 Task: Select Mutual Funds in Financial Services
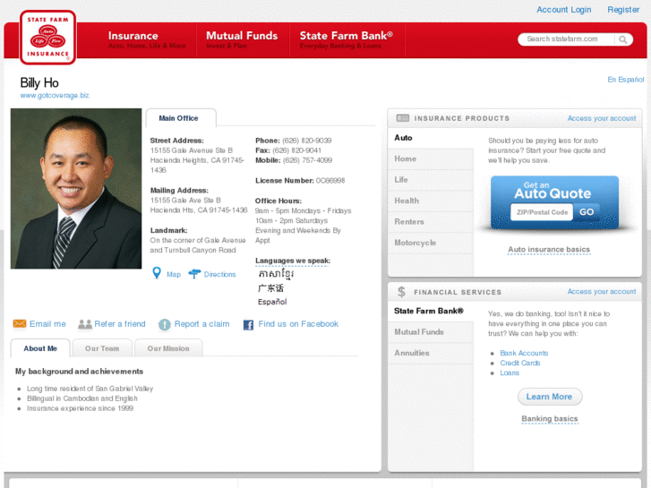[x=431, y=332]
